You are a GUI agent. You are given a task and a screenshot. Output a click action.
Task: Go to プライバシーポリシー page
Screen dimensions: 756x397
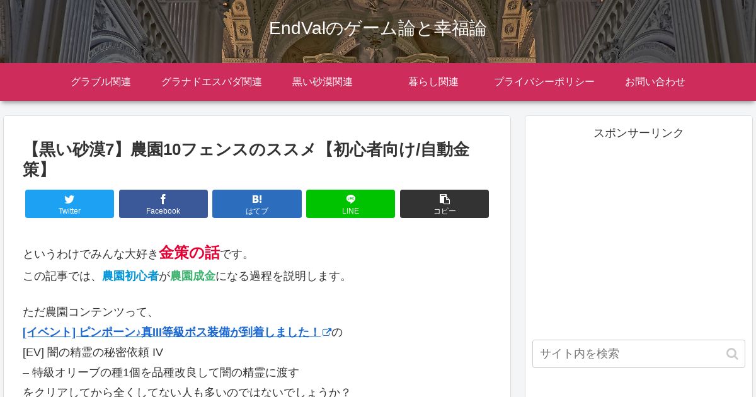click(x=544, y=82)
